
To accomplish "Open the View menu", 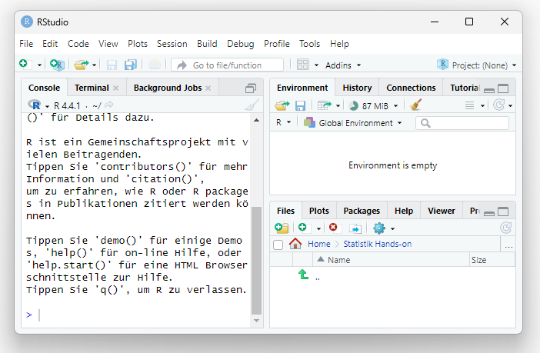I will point(108,44).
